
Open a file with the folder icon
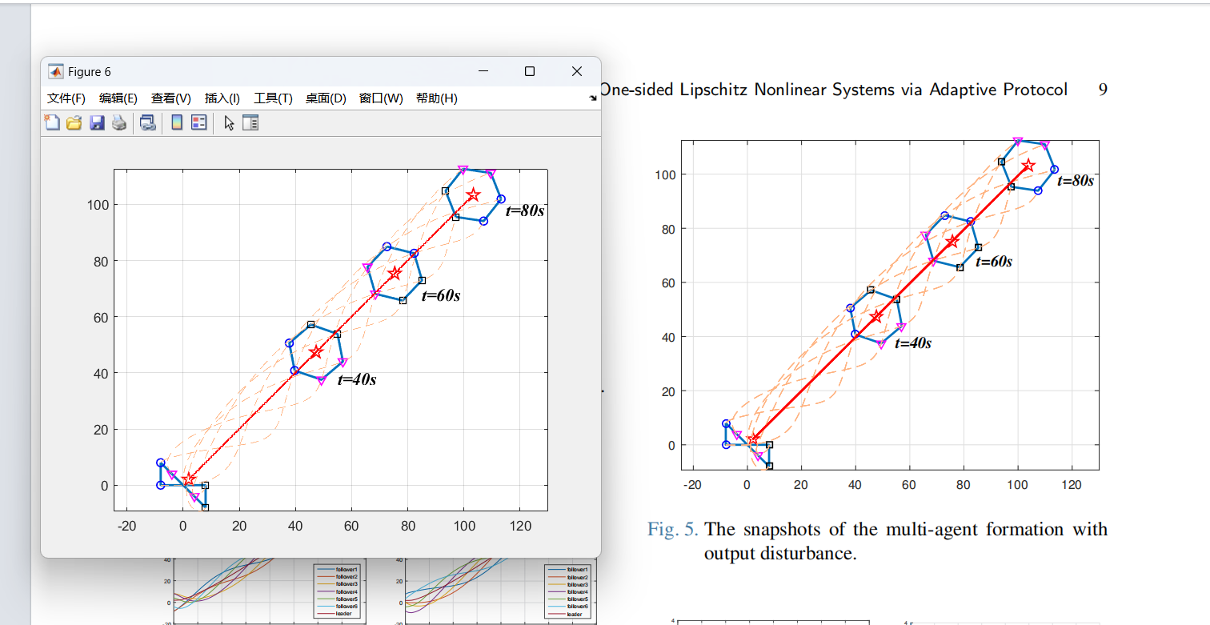tap(74, 123)
